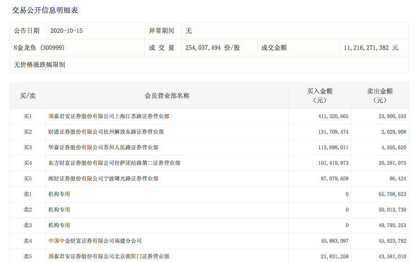This screenshot has width=414, height=262.
Task: Select sell amount 49,795,253
Action: [392, 225]
